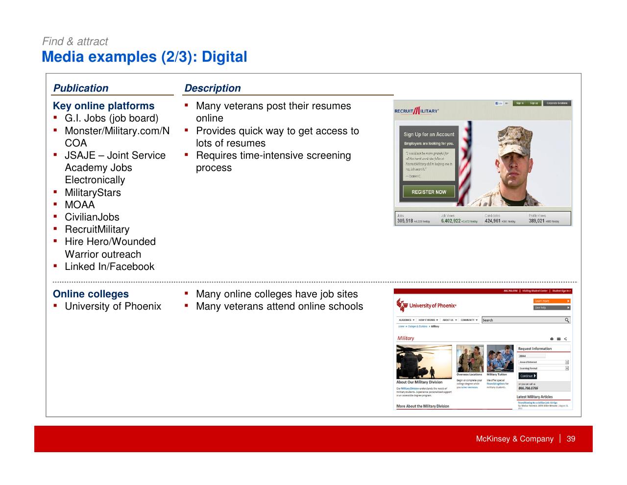The width and height of the screenshot is (627, 485).
Task: Click the REGISTER NOW button
Action: coord(429,192)
